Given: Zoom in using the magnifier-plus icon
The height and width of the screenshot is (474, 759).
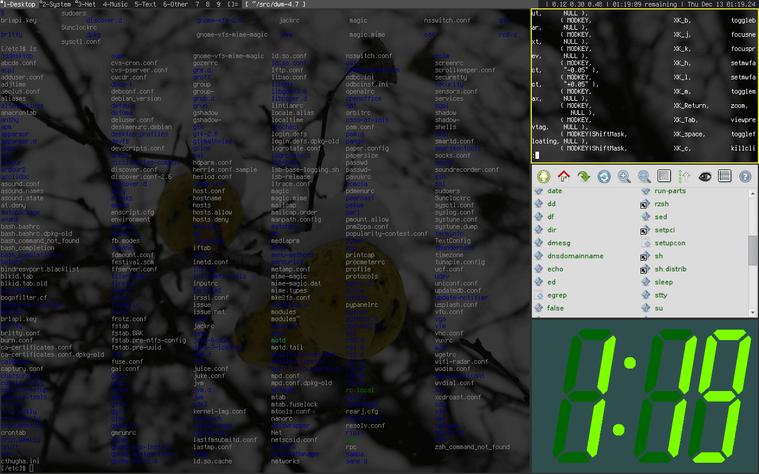Looking at the screenshot, I should coord(625,176).
